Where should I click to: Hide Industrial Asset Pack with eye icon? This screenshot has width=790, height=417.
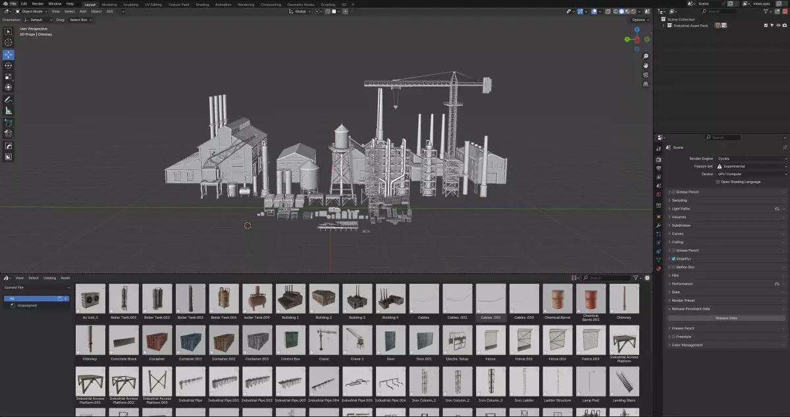(778, 25)
